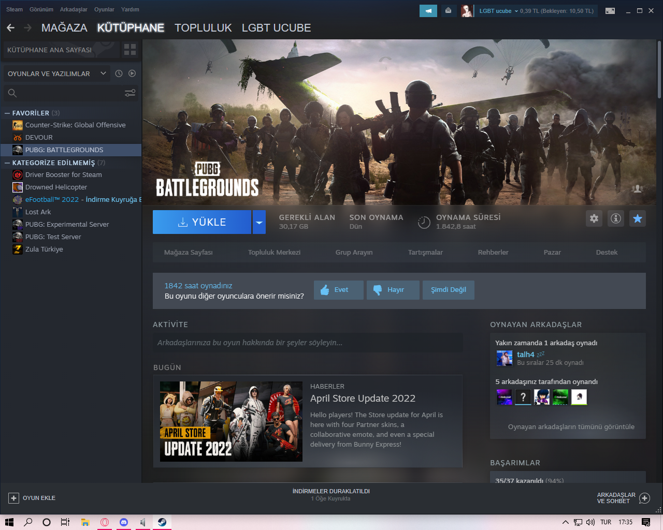The height and width of the screenshot is (530, 663).
Task: Select Lost Ark in the list
Action: click(71, 212)
